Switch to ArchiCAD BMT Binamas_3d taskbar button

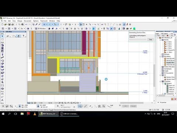point(48,114)
